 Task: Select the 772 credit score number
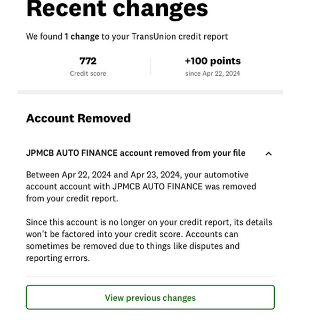88,61
